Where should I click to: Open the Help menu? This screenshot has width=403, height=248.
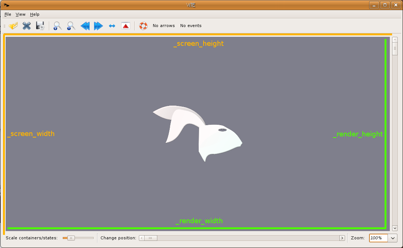35,14
